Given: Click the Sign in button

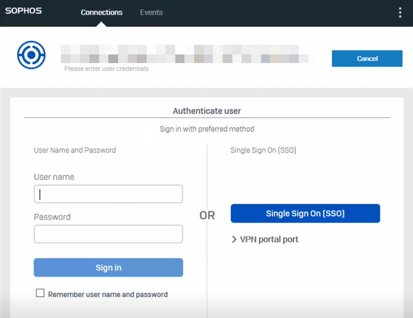Looking at the screenshot, I should [108, 267].
